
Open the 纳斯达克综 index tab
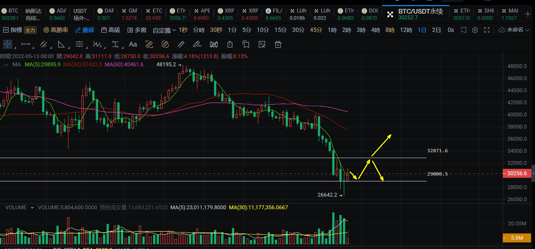pos(33,14)
